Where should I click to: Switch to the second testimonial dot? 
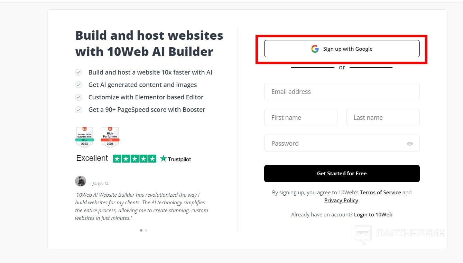click(146, 230)
